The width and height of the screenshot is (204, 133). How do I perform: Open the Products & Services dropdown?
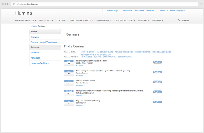[81, 20]
